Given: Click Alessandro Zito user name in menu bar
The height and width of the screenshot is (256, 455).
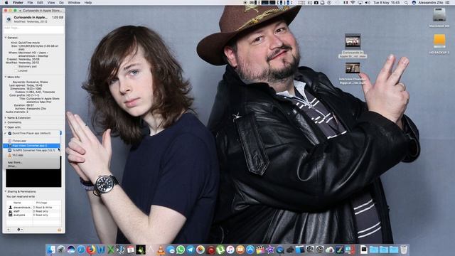Looking at the screenshot, I should [x=431, y=3].
